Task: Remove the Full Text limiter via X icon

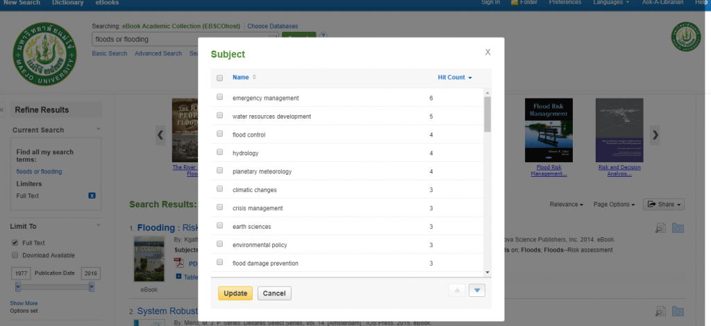Action: click(92, 196)
